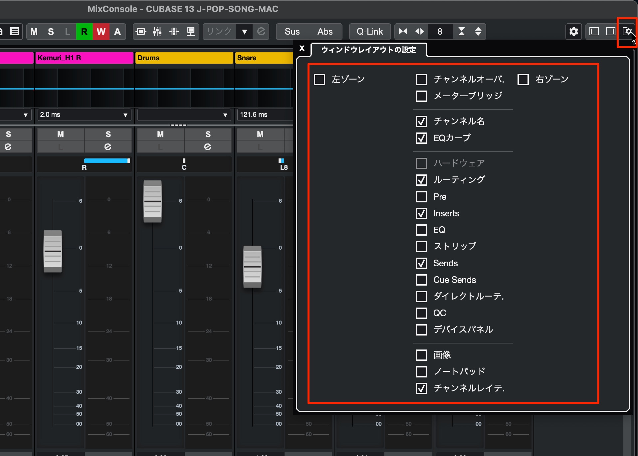Enable the EQ rack checkbox

421,230
